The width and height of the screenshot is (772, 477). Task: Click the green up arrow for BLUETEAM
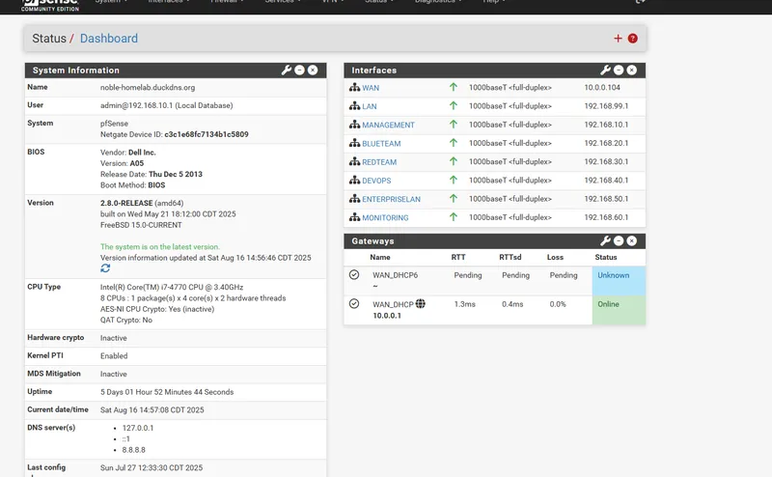pyautogui.click(x=454, y=143)
